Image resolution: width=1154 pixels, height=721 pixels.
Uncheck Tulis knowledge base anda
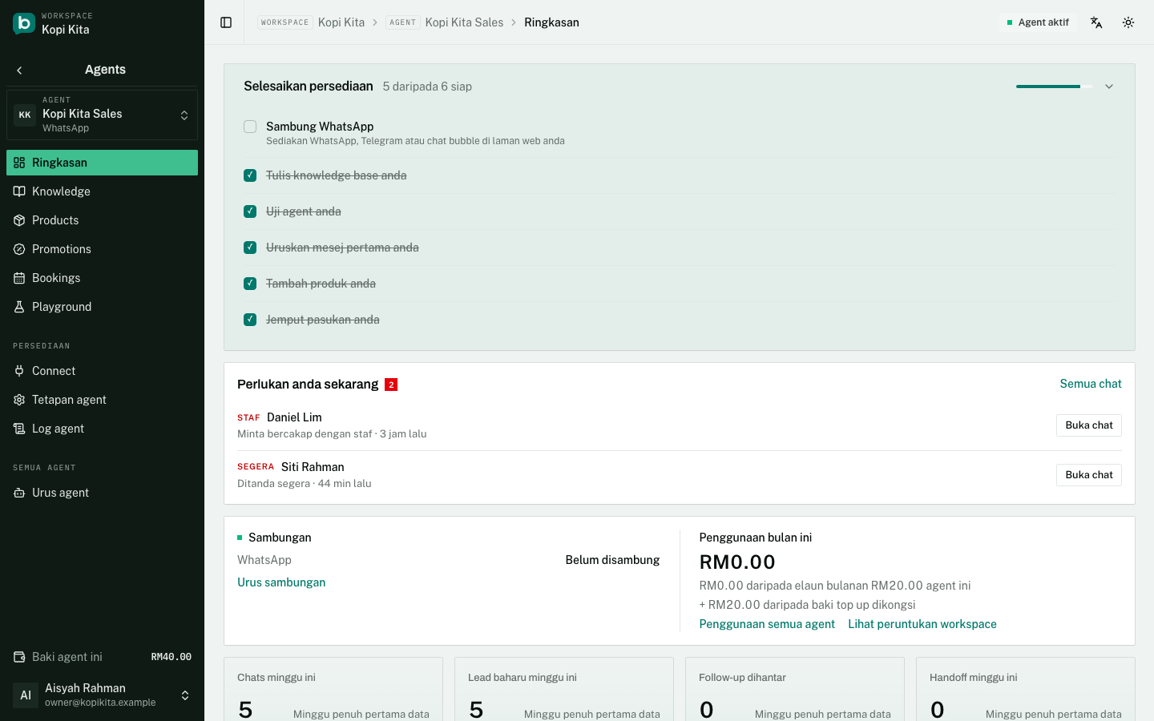(250, 175)
